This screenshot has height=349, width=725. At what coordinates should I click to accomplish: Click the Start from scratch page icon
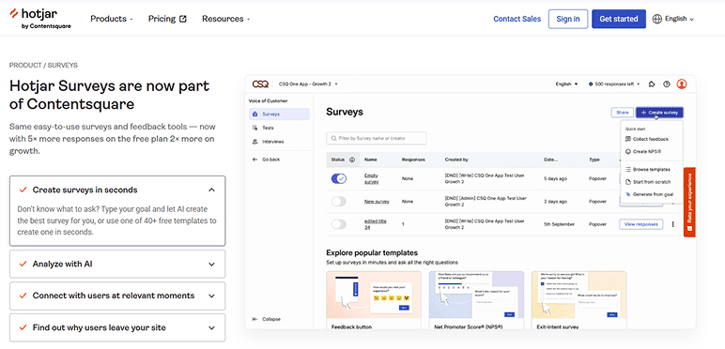coord(628,182)
